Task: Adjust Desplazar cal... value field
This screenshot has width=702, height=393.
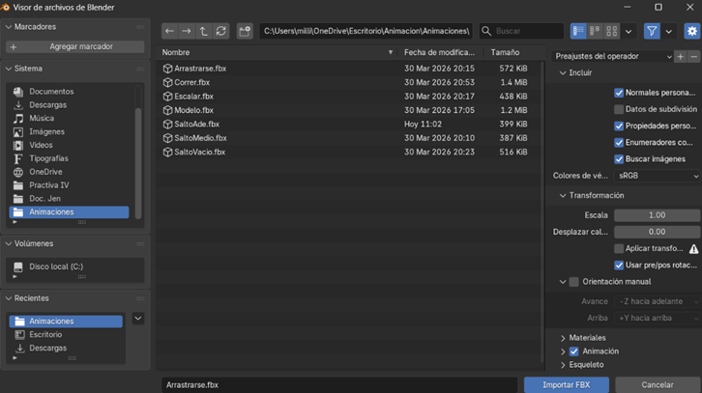Action: coord(657,232)
